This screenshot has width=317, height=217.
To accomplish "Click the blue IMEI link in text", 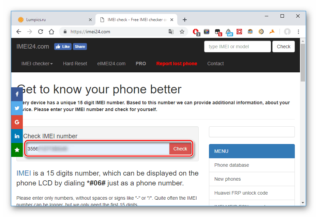I will [x=24, y=173].
